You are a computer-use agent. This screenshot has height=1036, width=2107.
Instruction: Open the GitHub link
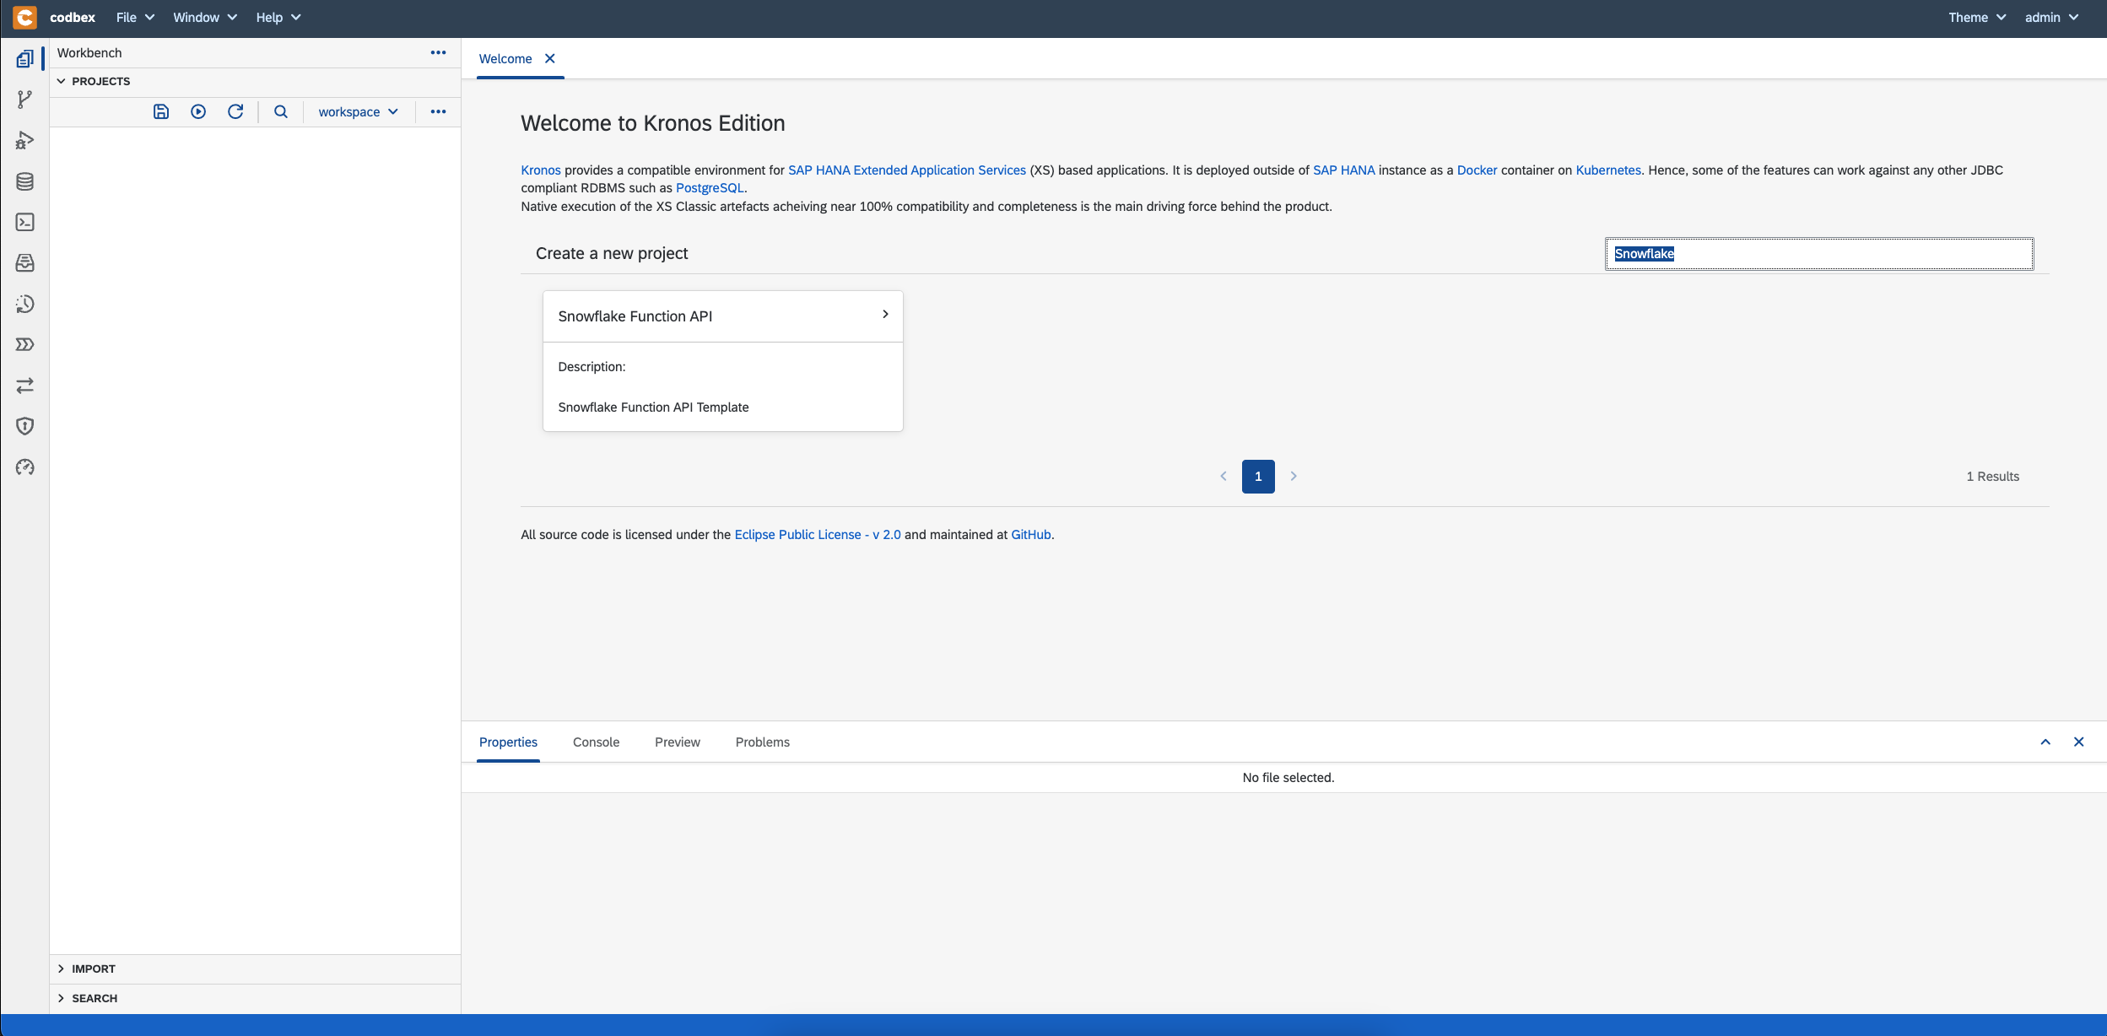pos(1031,534)
